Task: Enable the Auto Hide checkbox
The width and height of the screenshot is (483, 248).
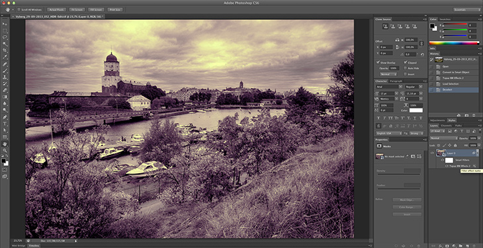Action: click(406, 68)
